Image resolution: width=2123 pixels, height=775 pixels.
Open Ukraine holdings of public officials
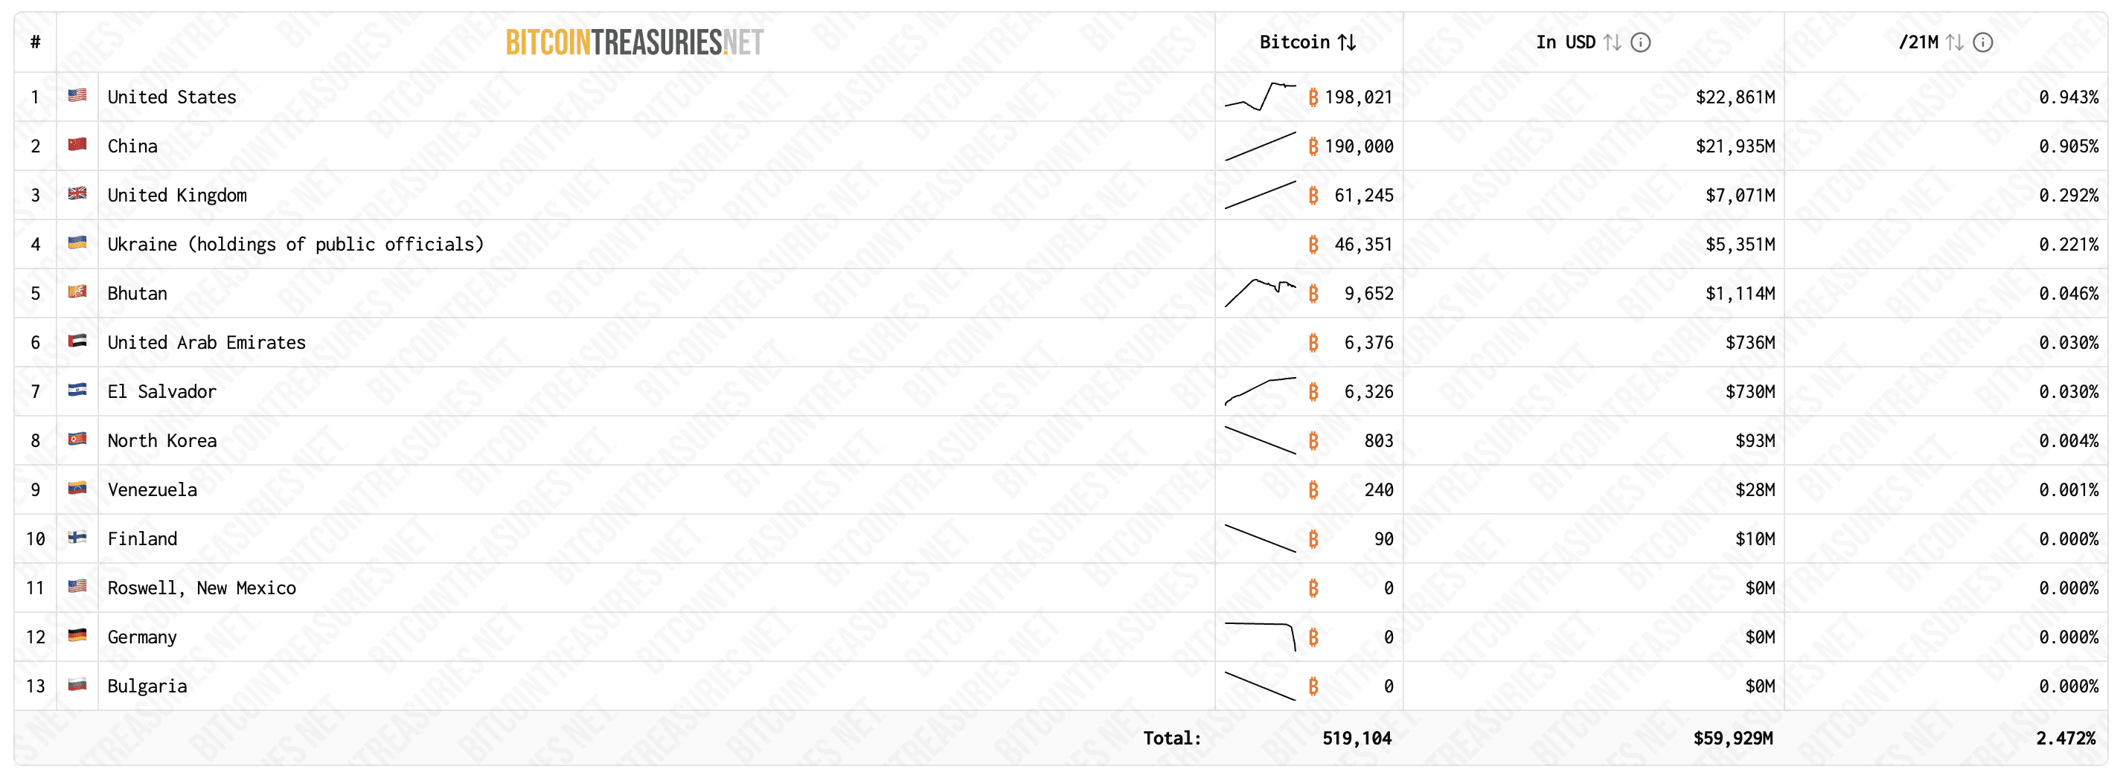[295, 244]
